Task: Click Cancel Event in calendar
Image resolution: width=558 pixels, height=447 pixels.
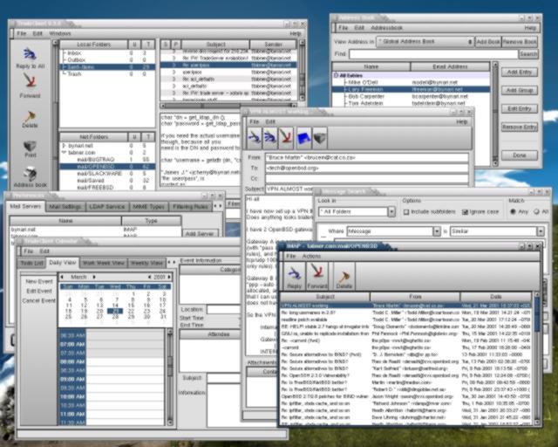Action: 38,301
